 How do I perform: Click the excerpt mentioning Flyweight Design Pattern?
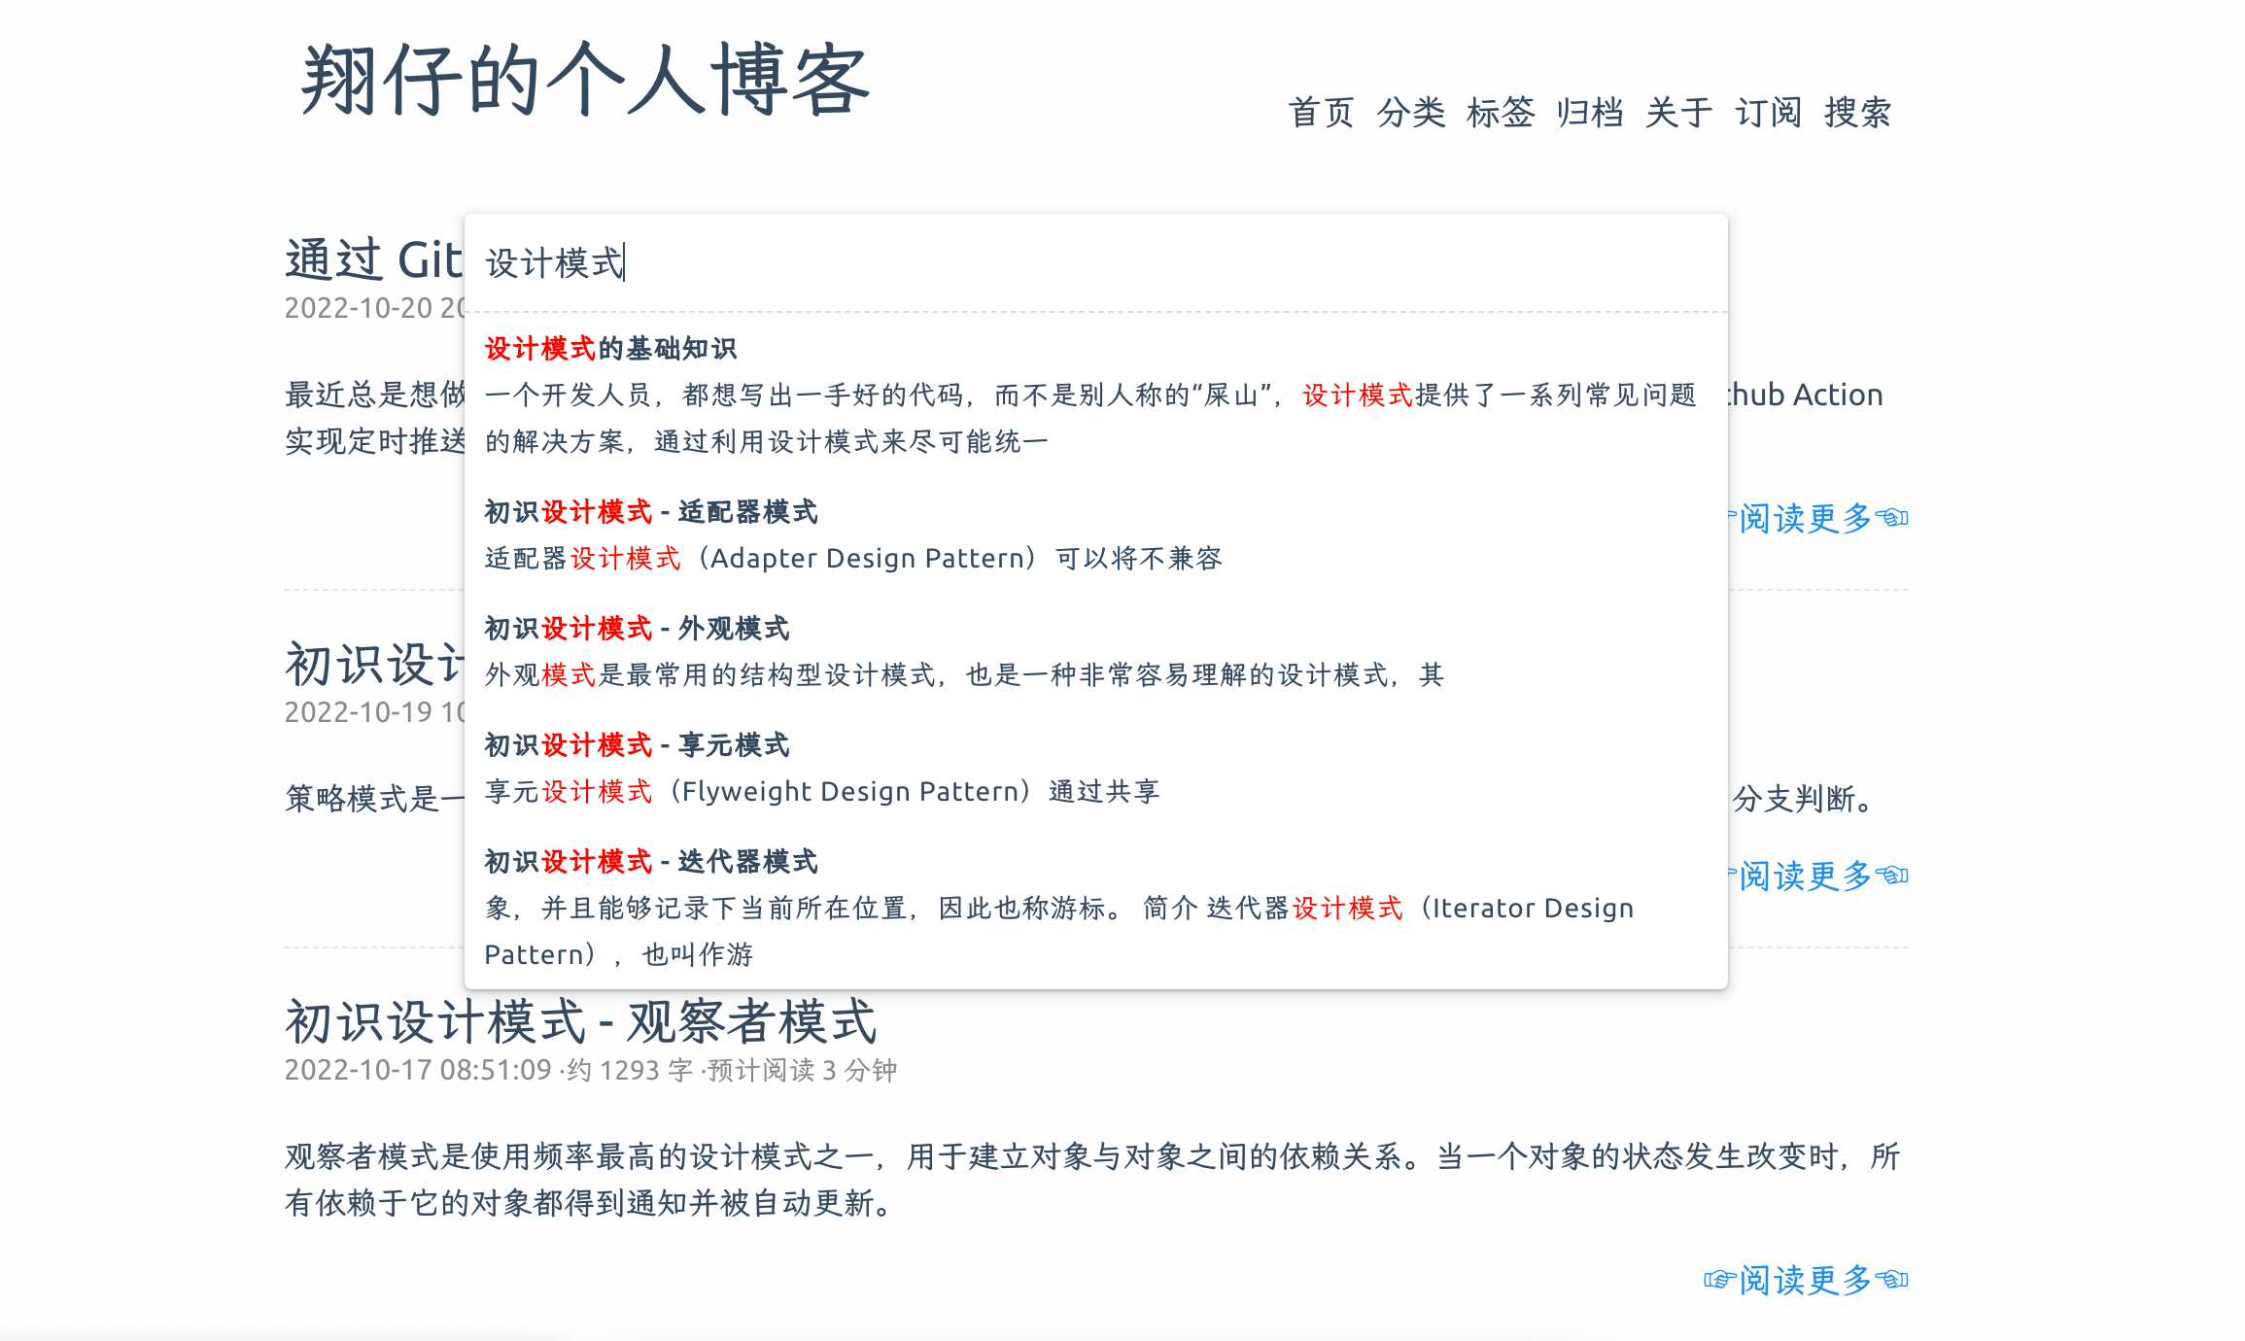point(822,792)
